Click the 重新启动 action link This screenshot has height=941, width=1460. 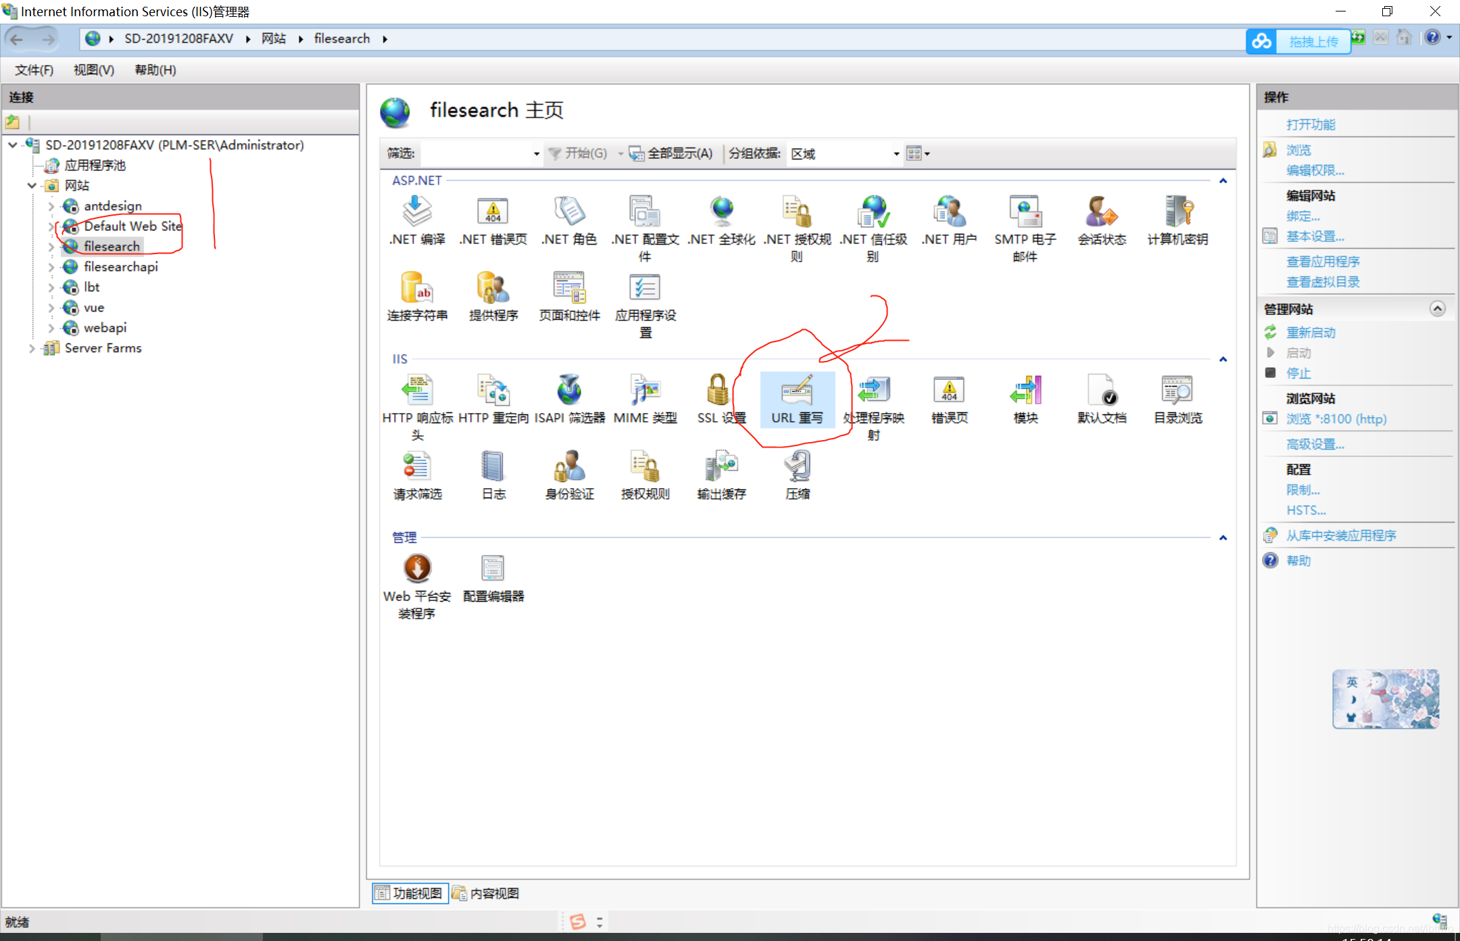(x=1311, y=333)
